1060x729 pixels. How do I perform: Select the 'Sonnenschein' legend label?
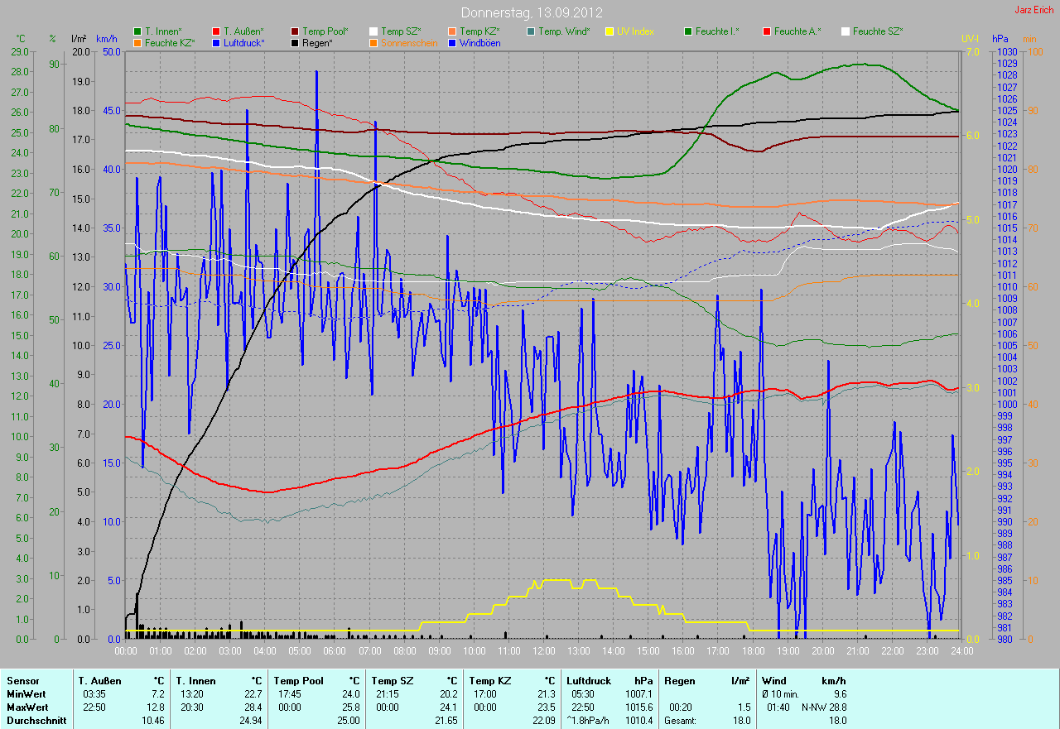407,42
